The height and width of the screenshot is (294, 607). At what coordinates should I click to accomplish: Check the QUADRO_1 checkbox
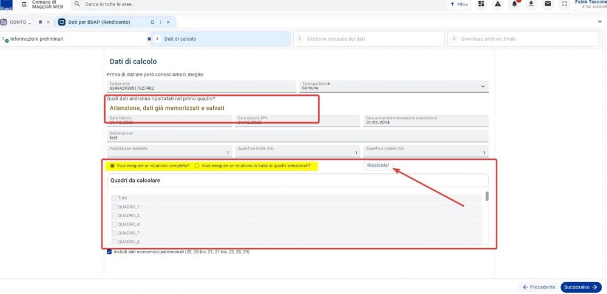coord(115,207)
